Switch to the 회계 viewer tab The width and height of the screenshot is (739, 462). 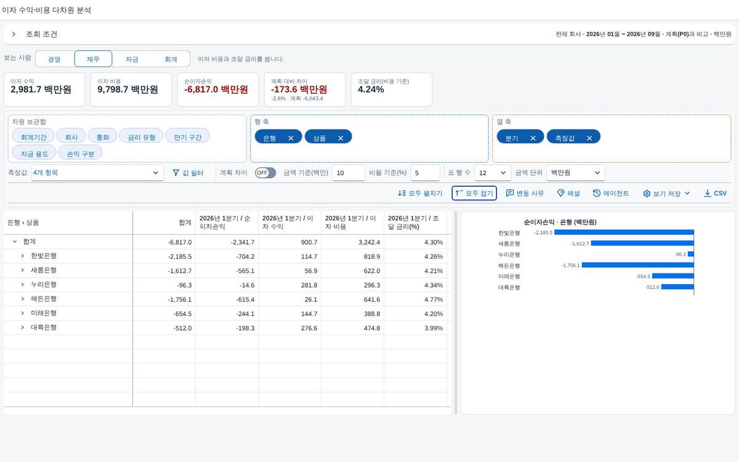(x=171, y=59)
